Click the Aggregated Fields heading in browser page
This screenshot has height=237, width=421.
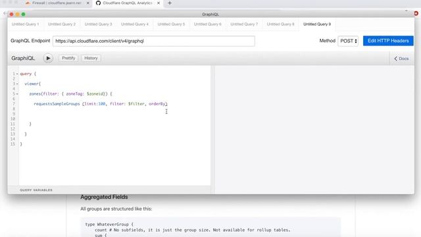(104, 197)
